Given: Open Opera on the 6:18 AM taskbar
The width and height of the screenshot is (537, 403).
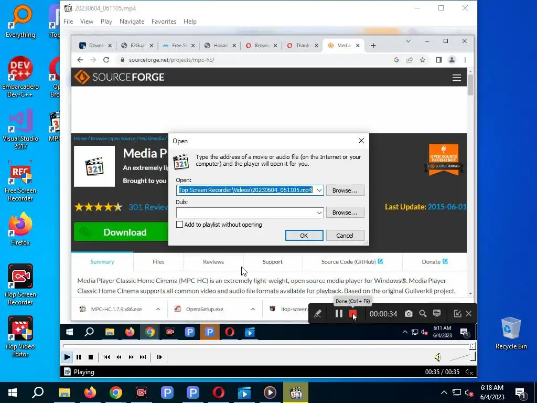Looking at the screenshot, I should pyautogui.click(x=219, y=393).
